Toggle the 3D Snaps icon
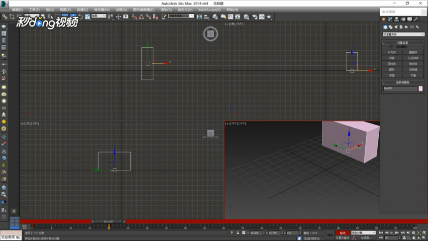 [x=134, y=16]
